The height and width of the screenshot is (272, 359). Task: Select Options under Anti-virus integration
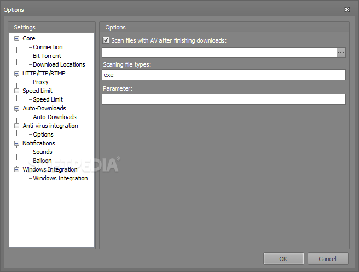43,134
